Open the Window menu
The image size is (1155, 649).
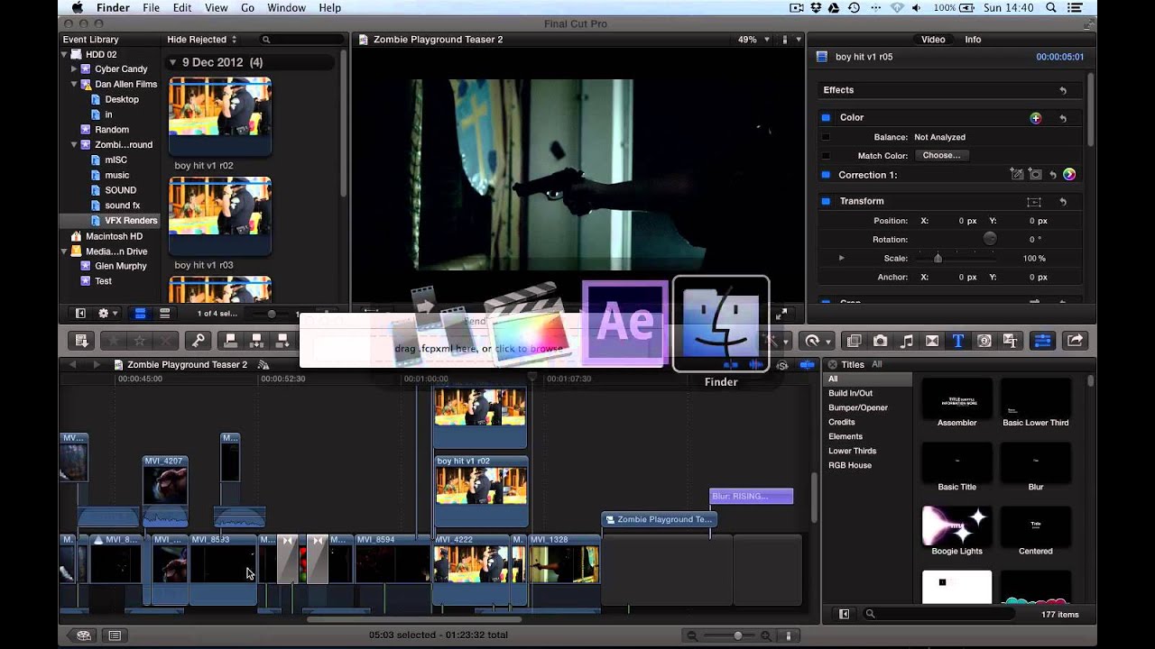click(x=286, y=8)
